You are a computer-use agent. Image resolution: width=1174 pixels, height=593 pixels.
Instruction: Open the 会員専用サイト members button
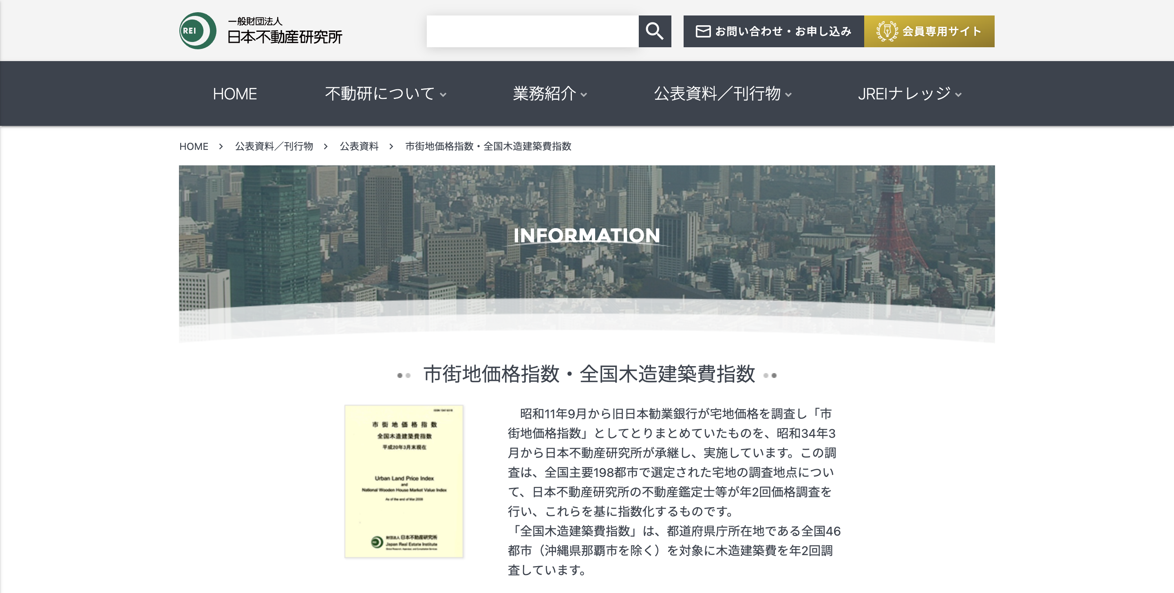[929, 31]
